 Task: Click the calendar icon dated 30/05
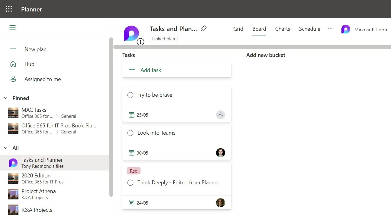[131, 153]
